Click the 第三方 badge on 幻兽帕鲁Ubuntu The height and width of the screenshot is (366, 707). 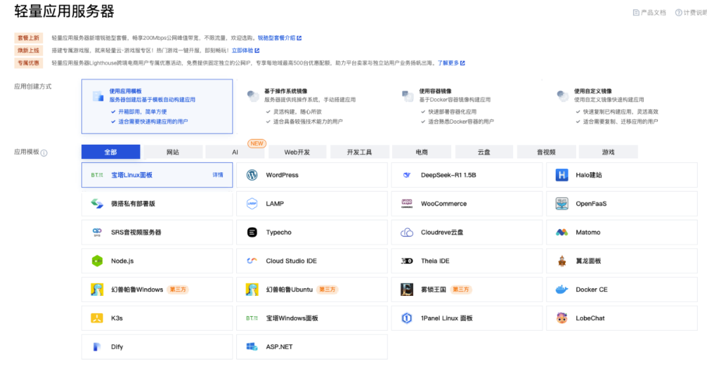pyautogui.click(x=327, y=289)
